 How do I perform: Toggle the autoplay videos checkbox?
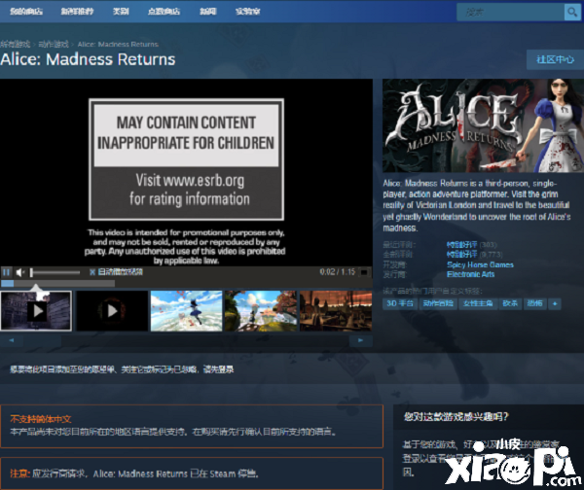[92, 272]
